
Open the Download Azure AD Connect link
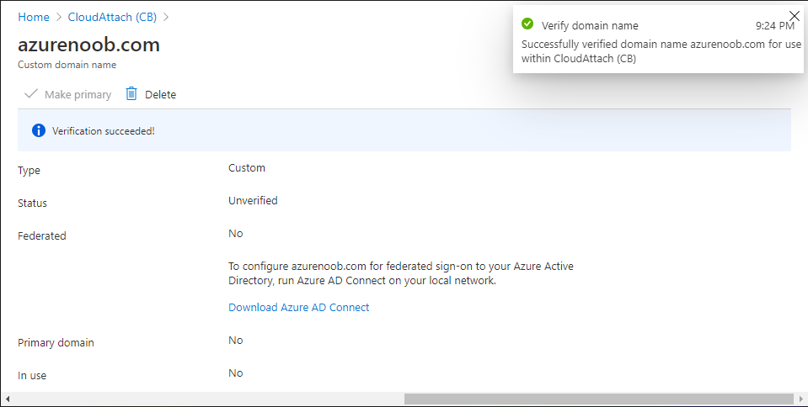click(299, 307)
